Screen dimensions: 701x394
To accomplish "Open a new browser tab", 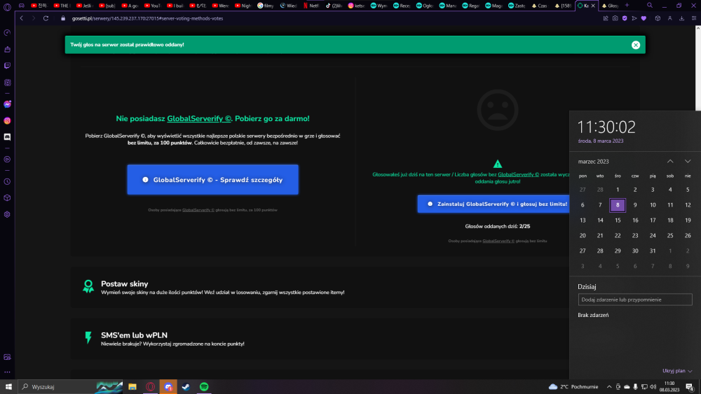I will tap(627, 6).
